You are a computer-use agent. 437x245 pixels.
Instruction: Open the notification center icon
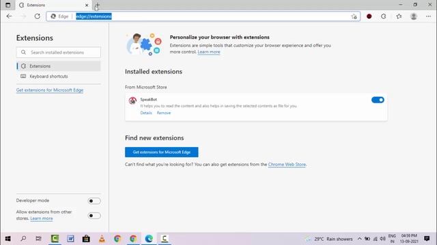point(427,239)
